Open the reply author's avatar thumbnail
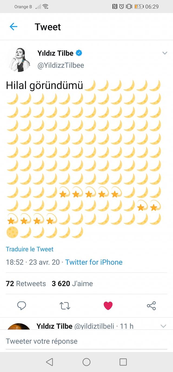Screen dimensions: 173x372 (19, 326)
